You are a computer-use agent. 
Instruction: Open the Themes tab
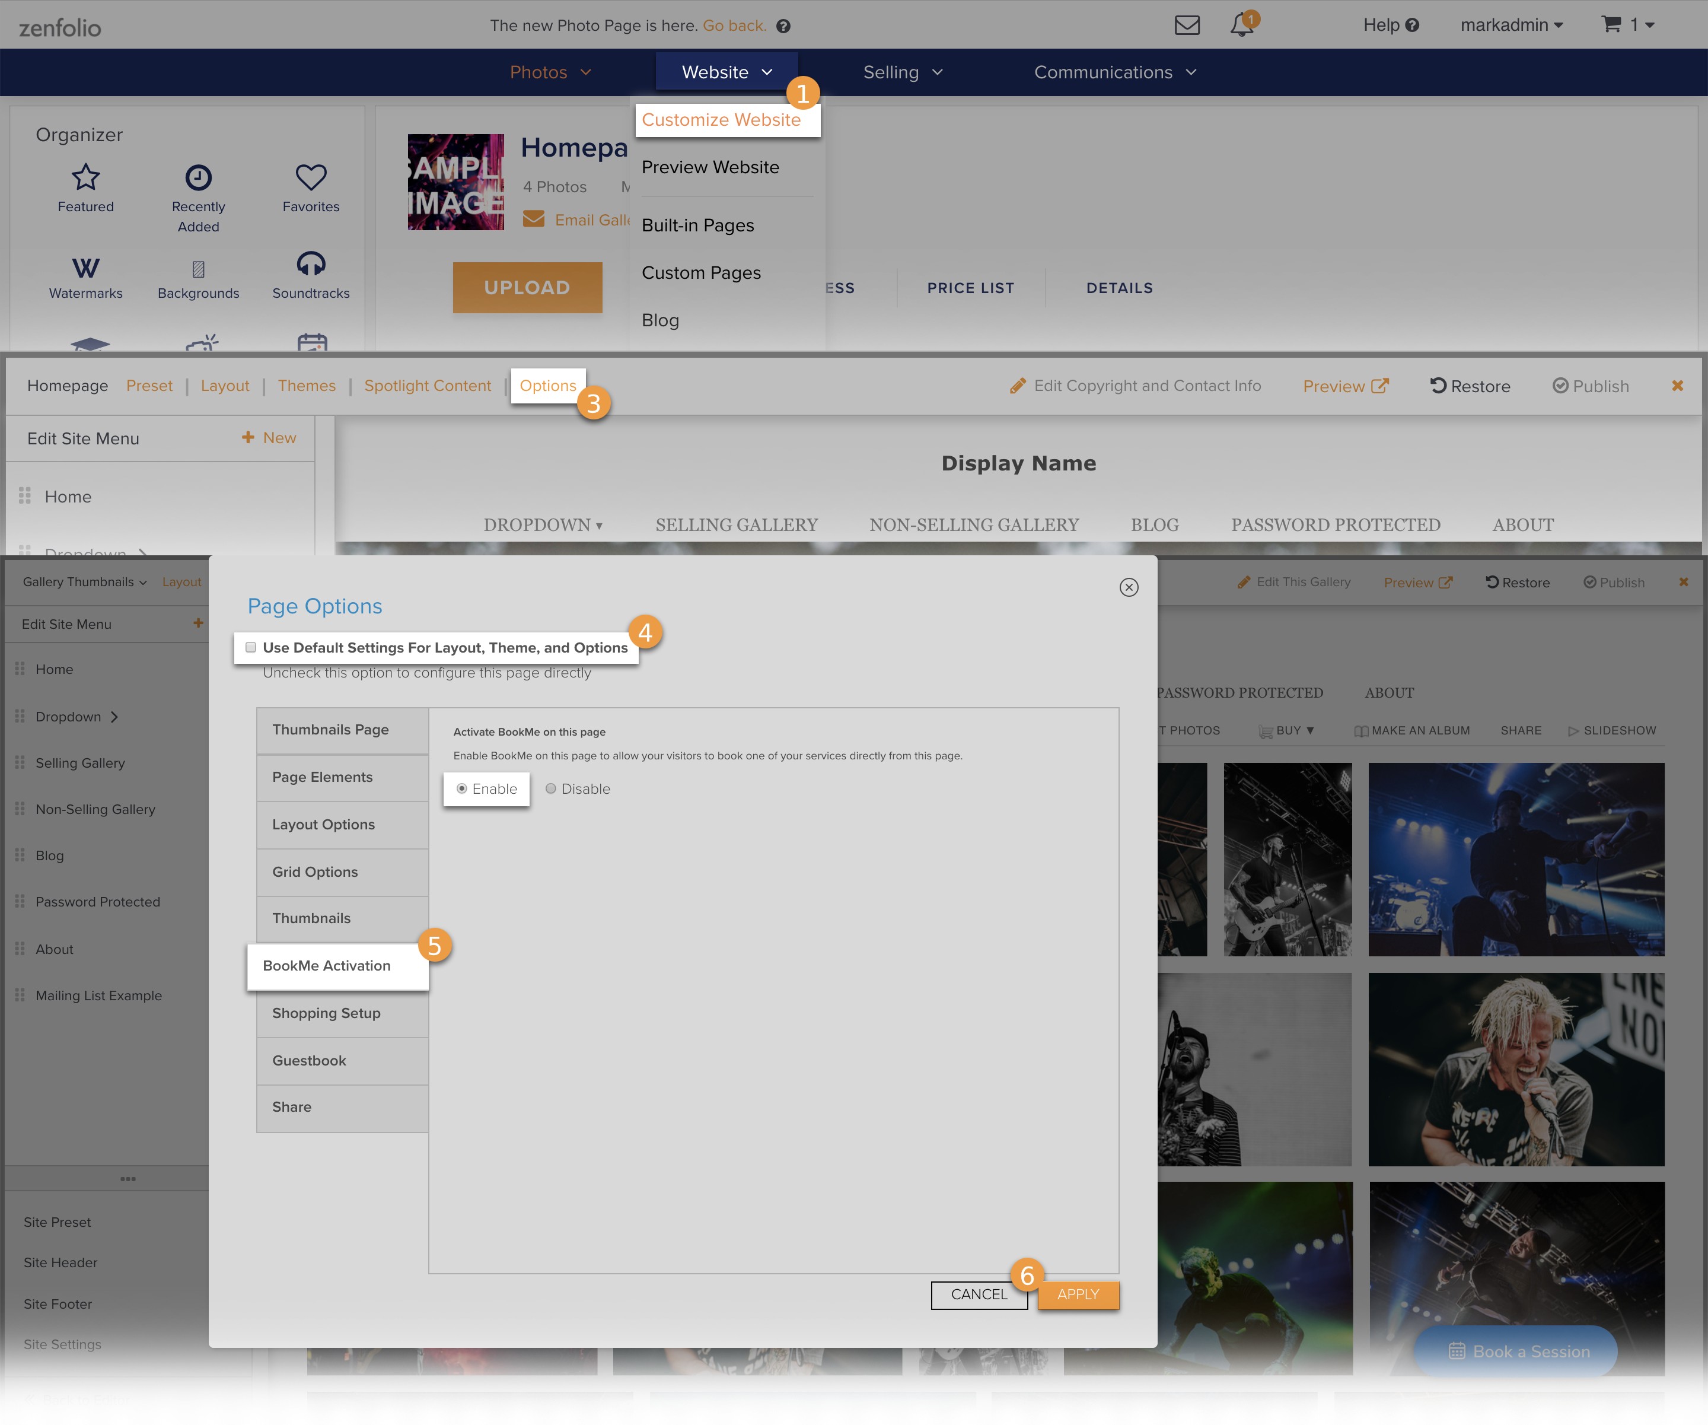pyautogui.click(x=307, y=386)
